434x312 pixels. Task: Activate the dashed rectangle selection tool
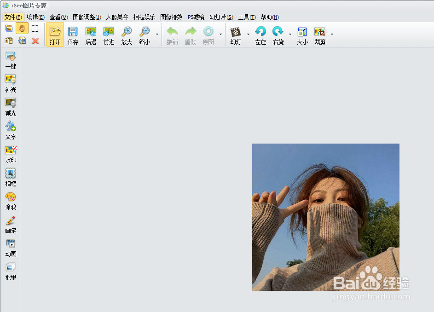pyautogui.click(x=35, y=28)
